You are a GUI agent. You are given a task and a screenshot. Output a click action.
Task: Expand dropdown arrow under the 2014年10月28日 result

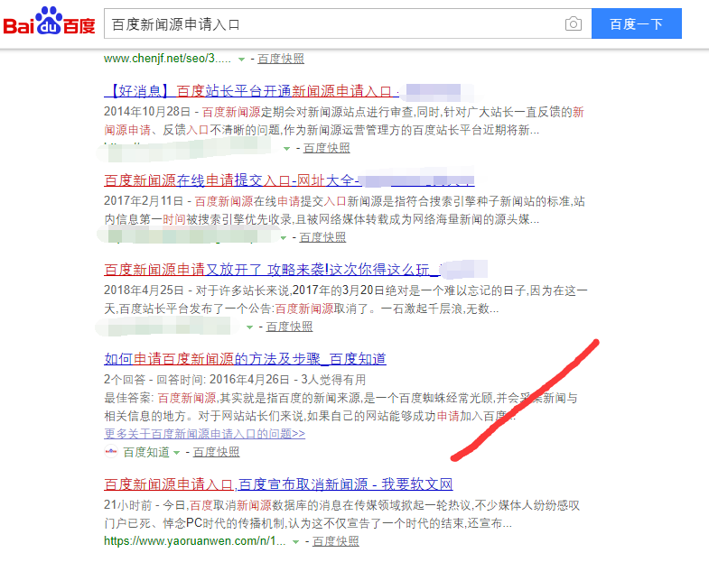tap(286, 149)
